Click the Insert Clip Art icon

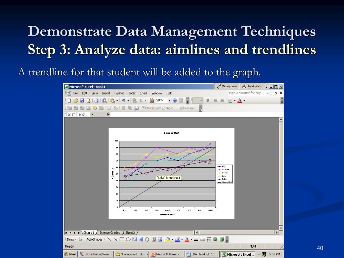154,239
